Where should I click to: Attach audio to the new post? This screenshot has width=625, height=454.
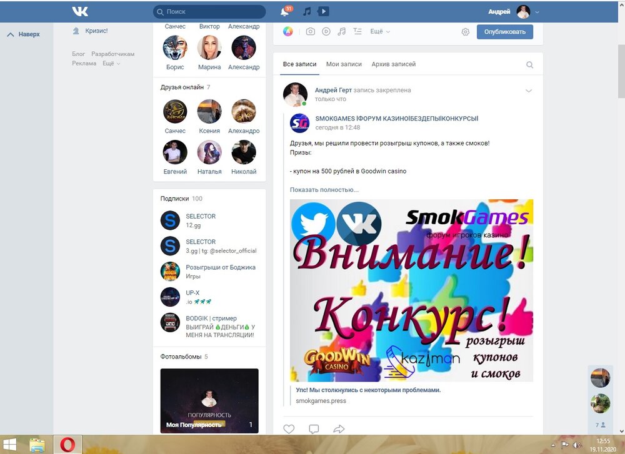click(x=342, y=31)
